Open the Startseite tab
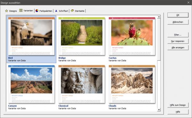 click(x=78, y=11)
